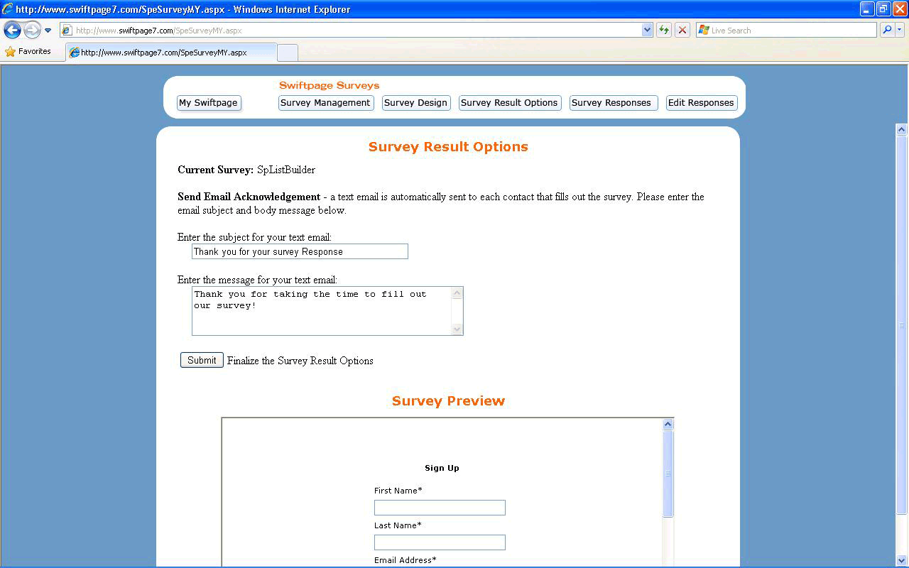The height and width of the screenshot is (568, 909).
Task: Go to Survey Design page
Action: pos(415,103)
